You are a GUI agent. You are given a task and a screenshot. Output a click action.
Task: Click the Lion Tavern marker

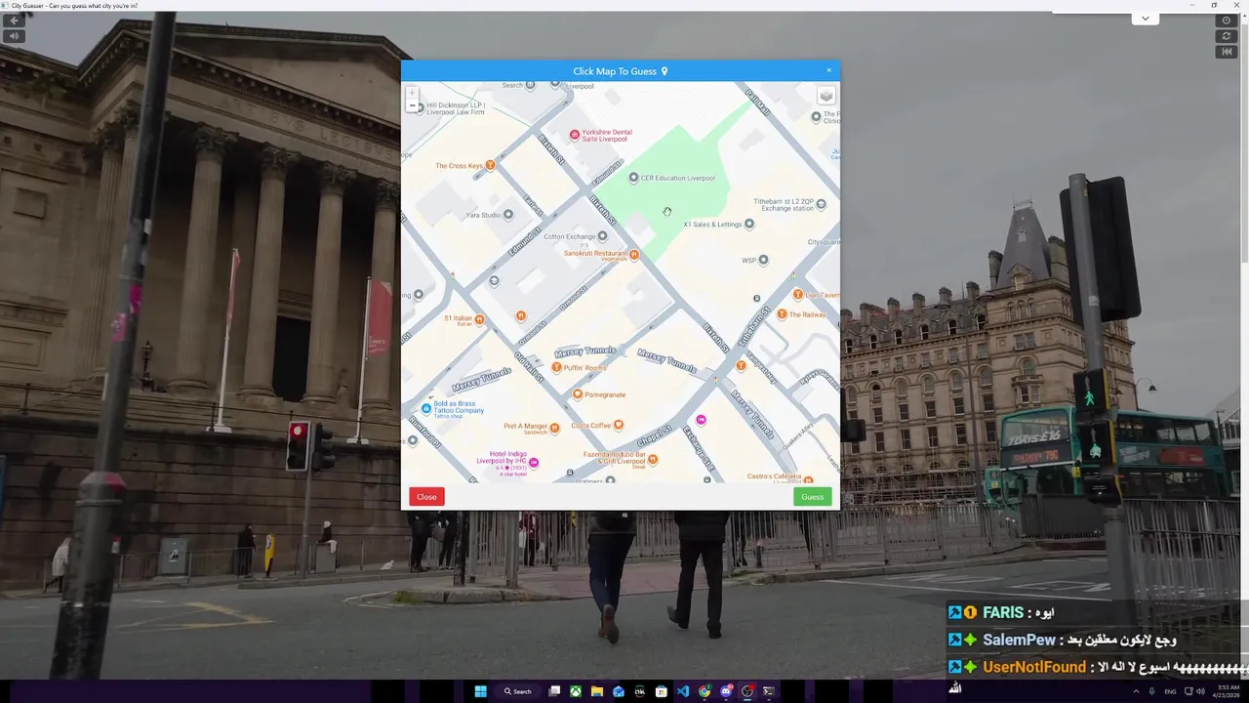[x=798, y=294]
